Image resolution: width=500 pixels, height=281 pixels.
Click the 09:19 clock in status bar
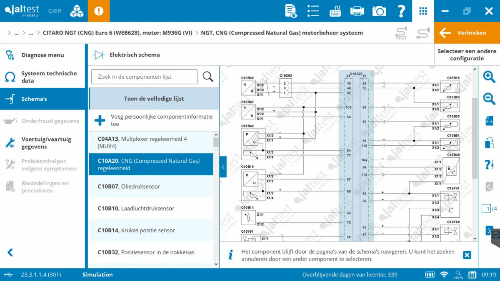489,275
